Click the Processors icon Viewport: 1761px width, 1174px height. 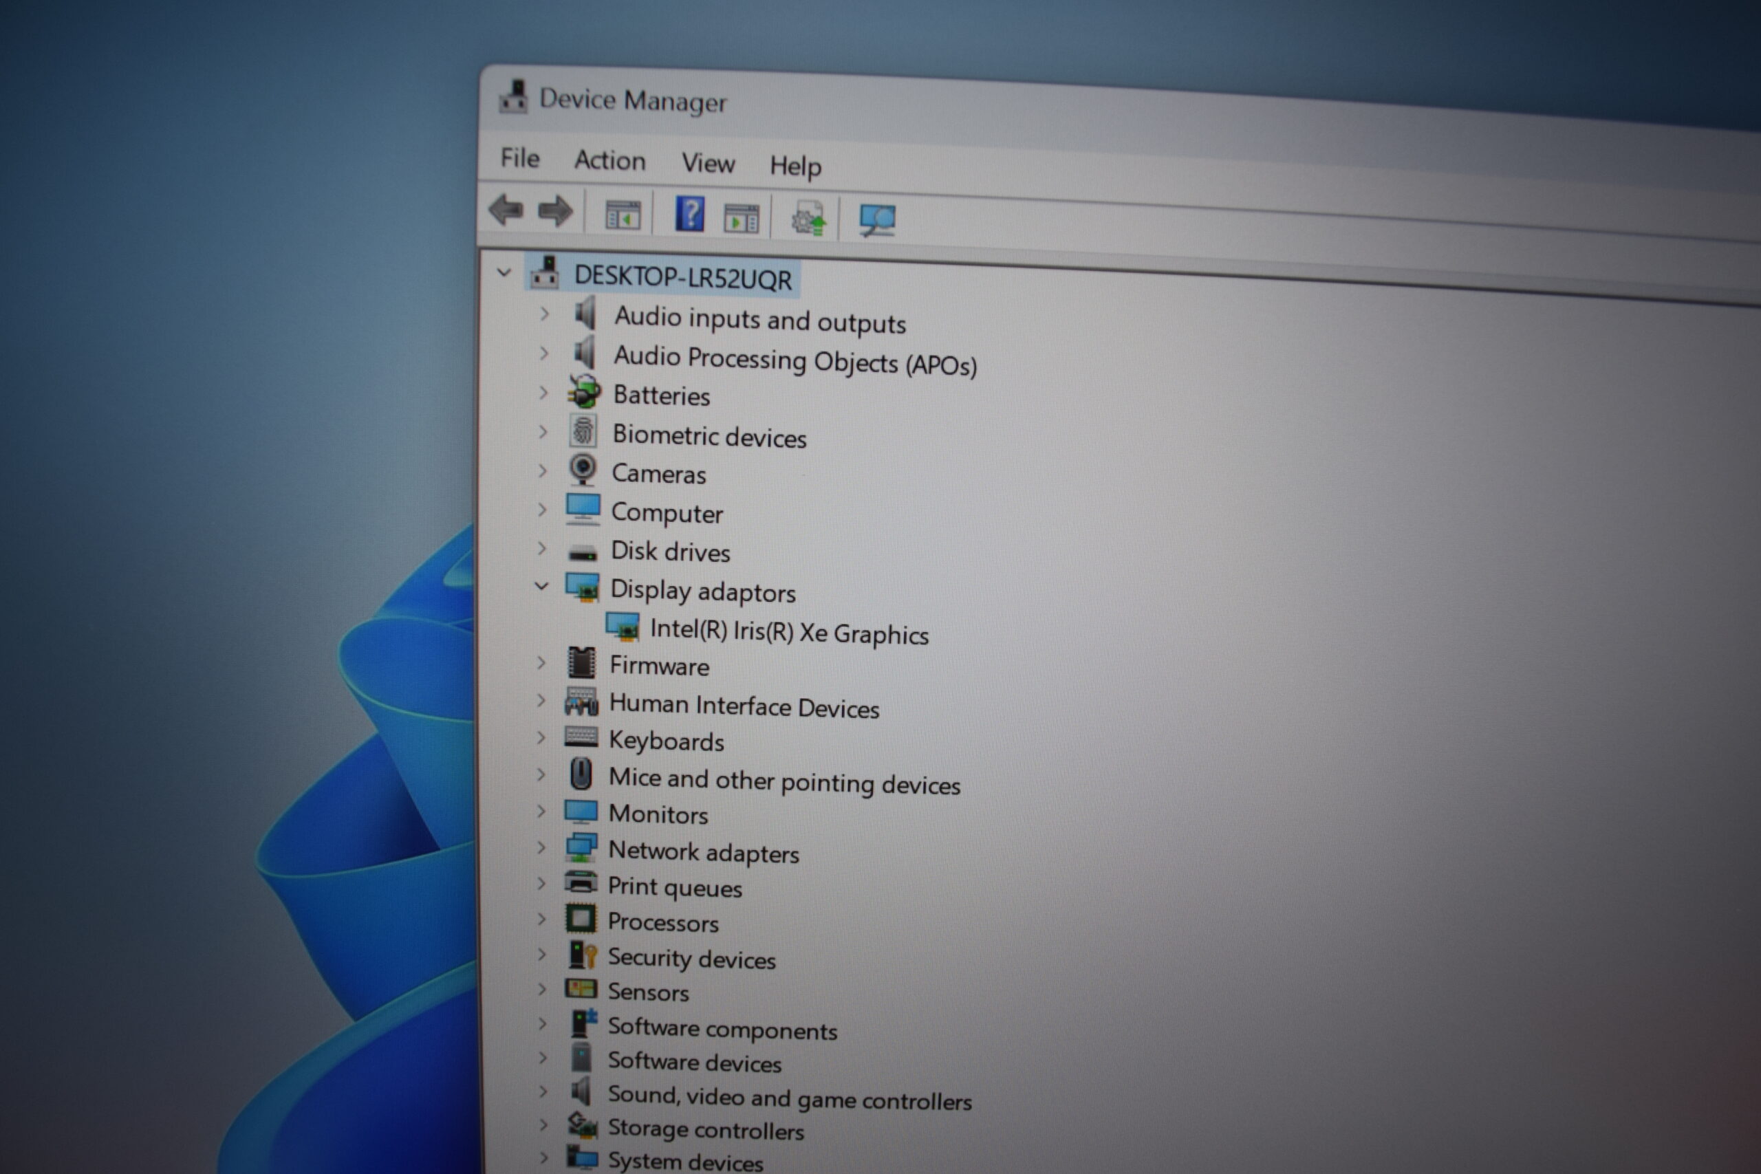(581, 919)
